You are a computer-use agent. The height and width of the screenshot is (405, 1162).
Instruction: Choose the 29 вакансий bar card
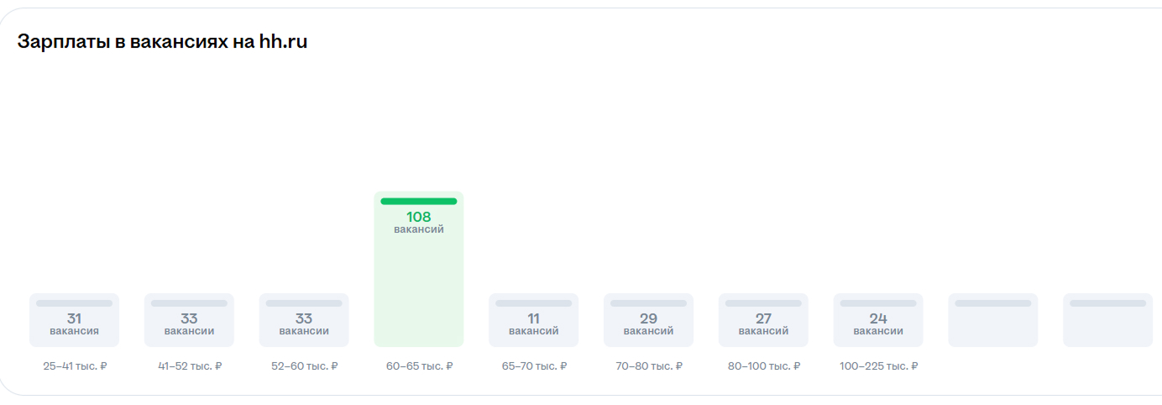(648, 320)
